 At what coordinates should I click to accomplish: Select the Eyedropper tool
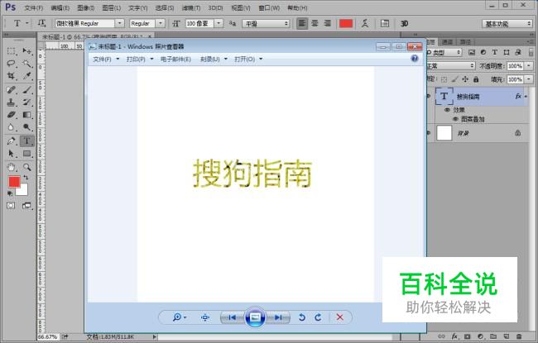pos(26,76)
